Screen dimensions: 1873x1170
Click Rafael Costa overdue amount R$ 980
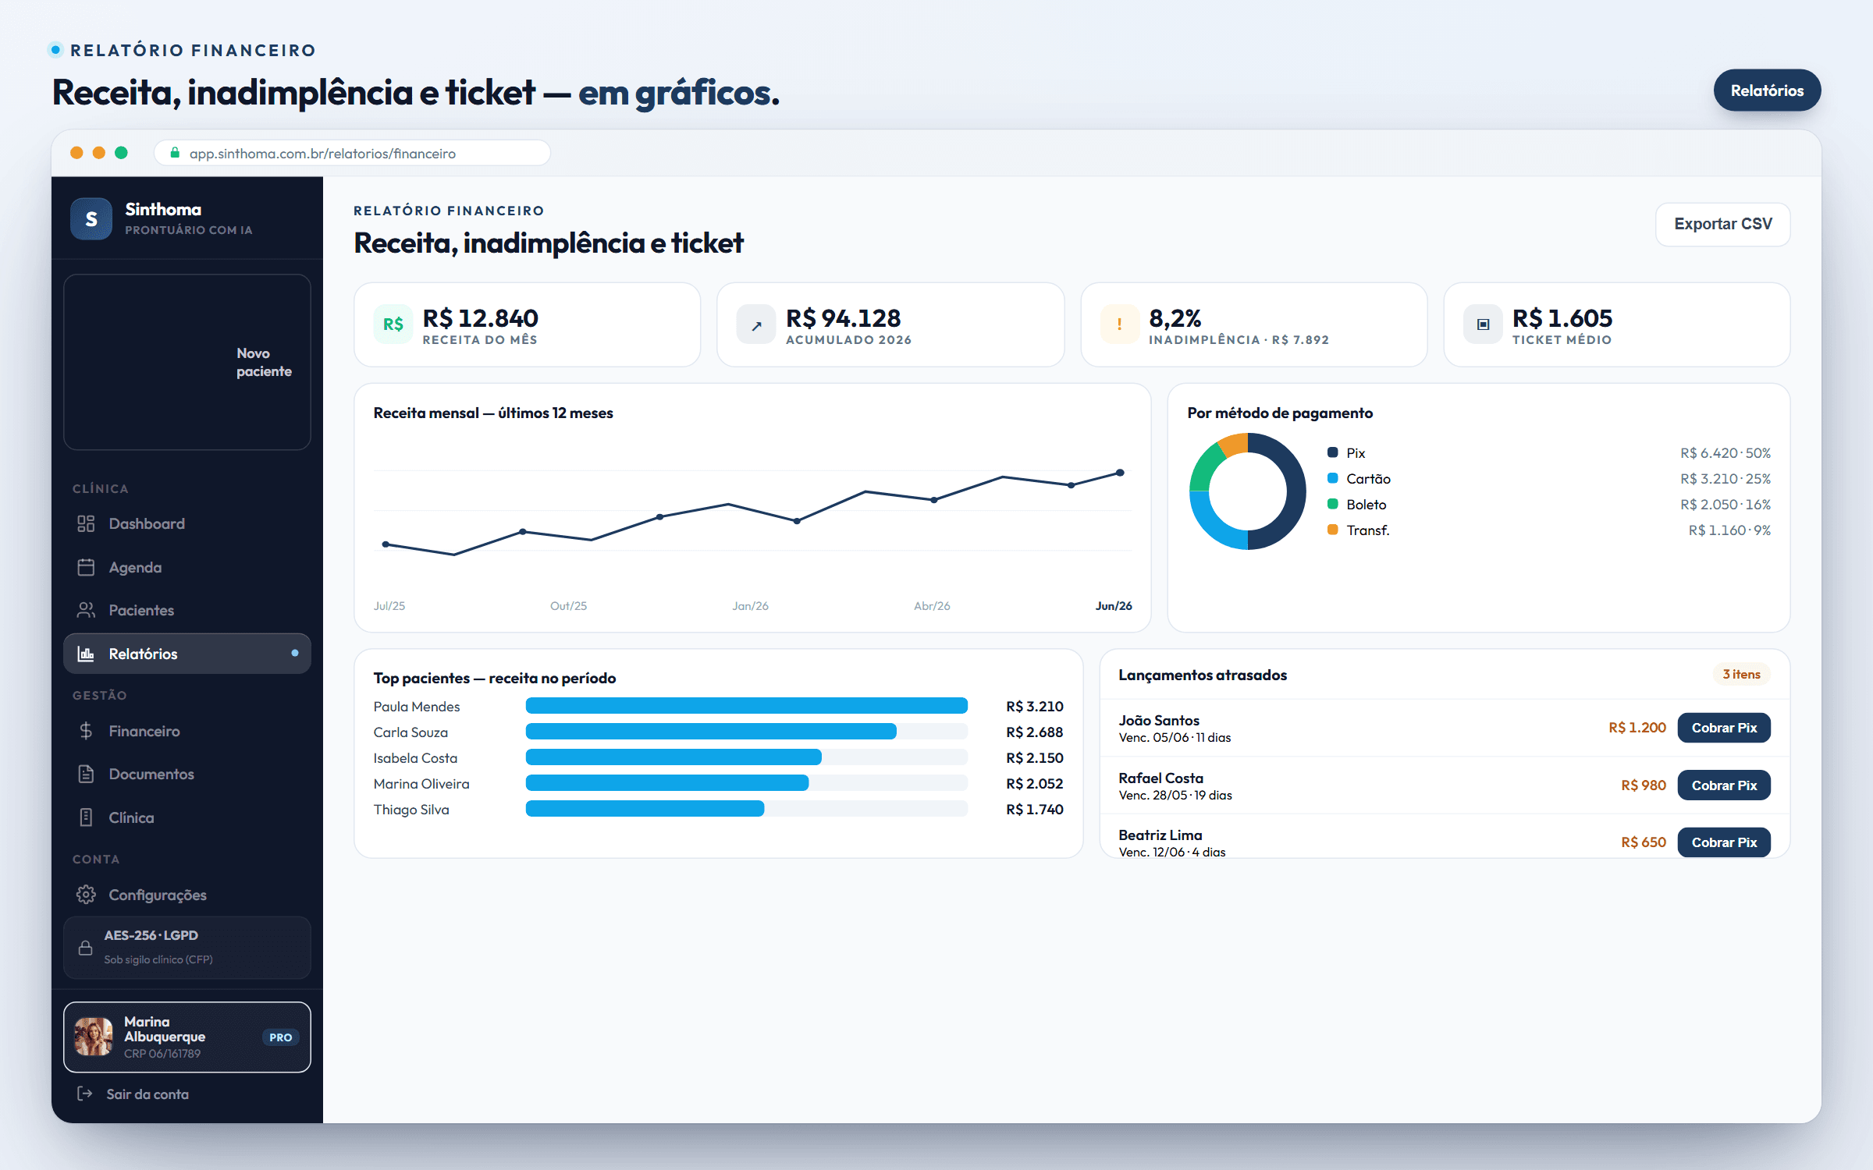point(1643,785)
